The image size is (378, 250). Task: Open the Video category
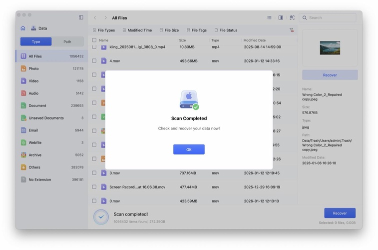(x=52, y=81)
